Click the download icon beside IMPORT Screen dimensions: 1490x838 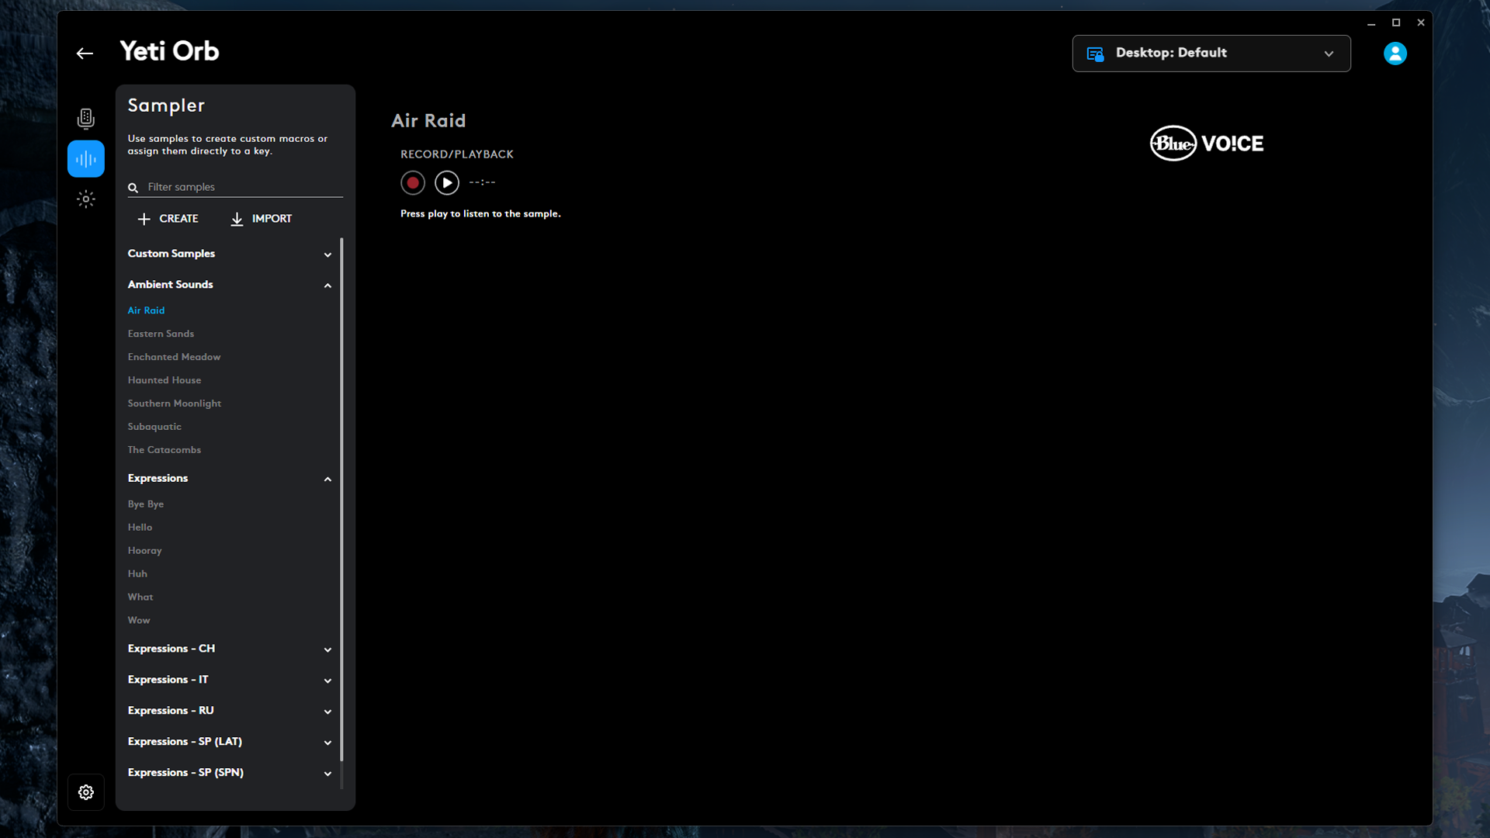coord(237,219)
